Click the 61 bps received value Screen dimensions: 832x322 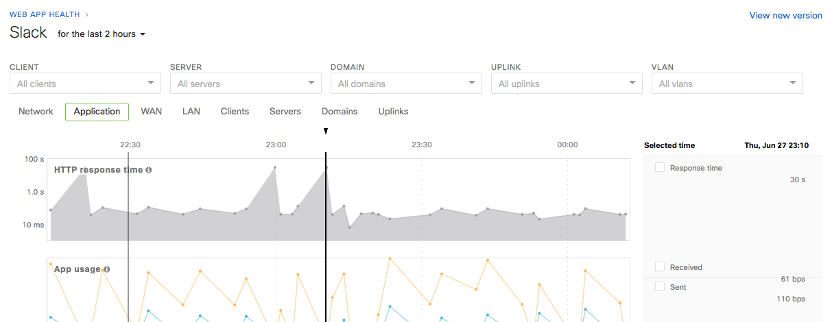point(793,280)
